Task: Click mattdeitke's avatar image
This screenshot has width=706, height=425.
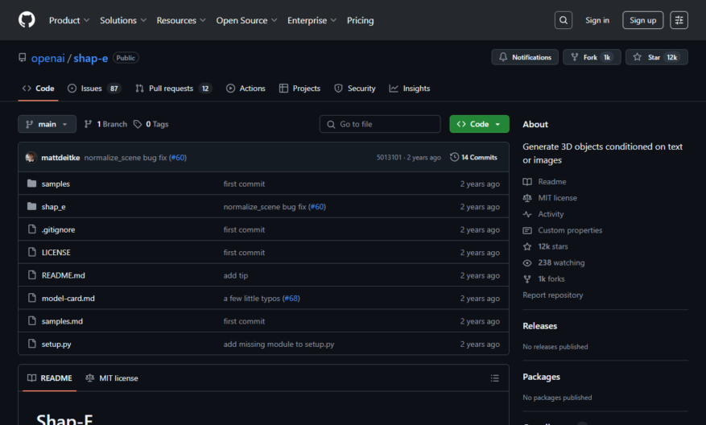Action: (x=31, y=157)
